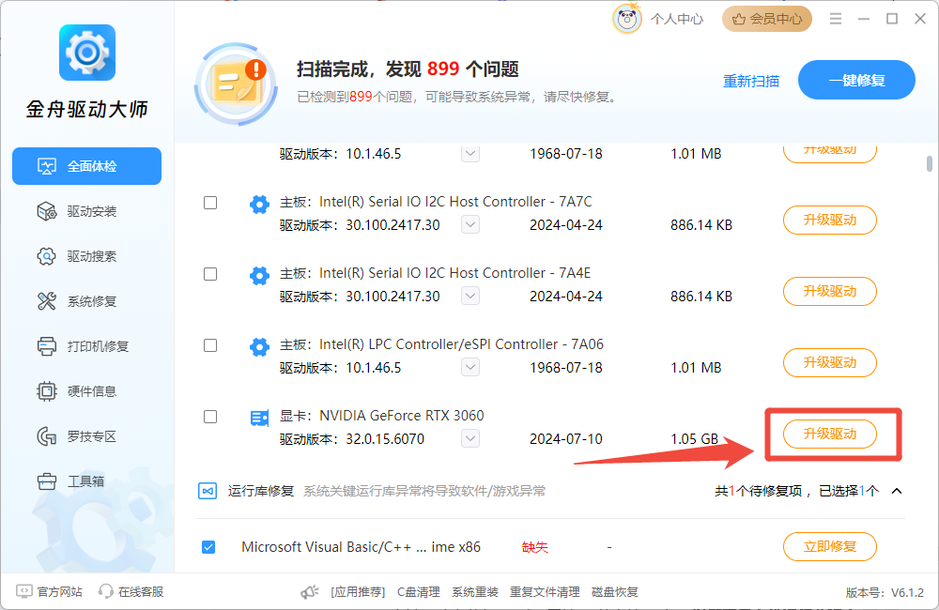Select the 系统修复 wrench icon
Screen dimensions: 939x610
[x=47, y=301]
